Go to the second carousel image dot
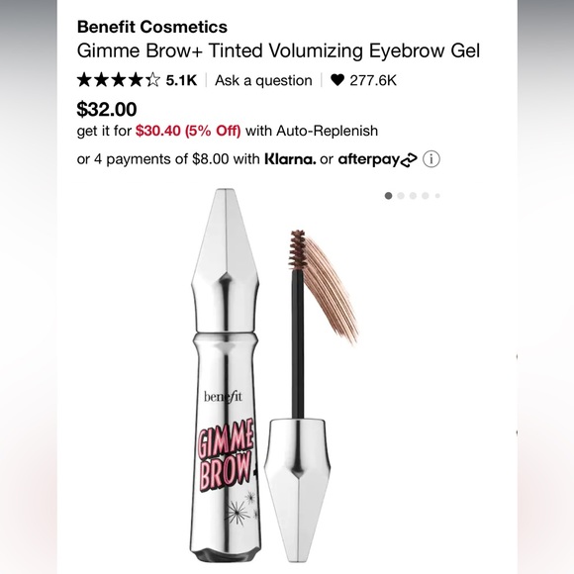Viewport: 574px width, 574px height. 401,196
